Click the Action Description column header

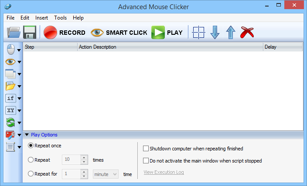tap(170, 47)
